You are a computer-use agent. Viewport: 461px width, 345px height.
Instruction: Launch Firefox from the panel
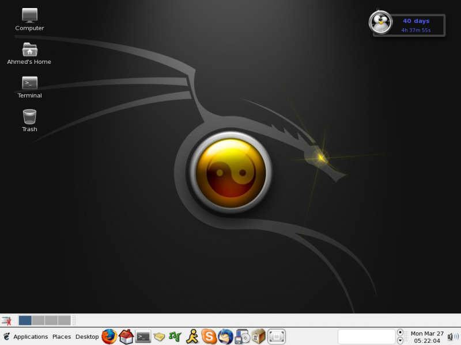109,337
